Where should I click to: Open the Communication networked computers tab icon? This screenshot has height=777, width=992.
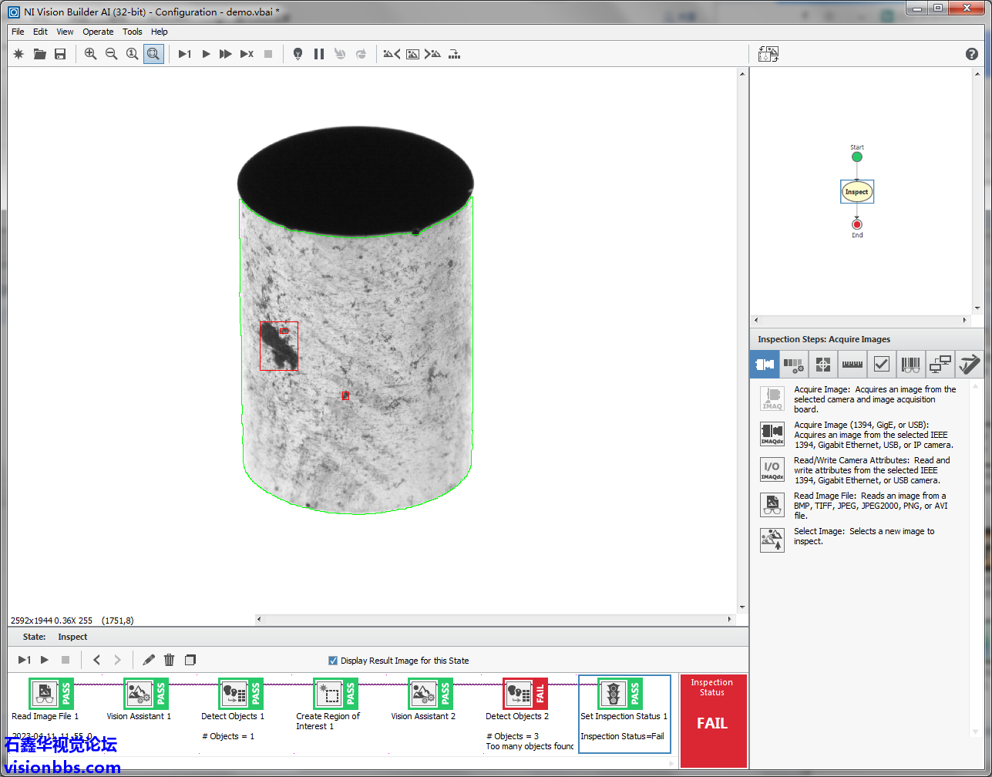tap(940, 364)
